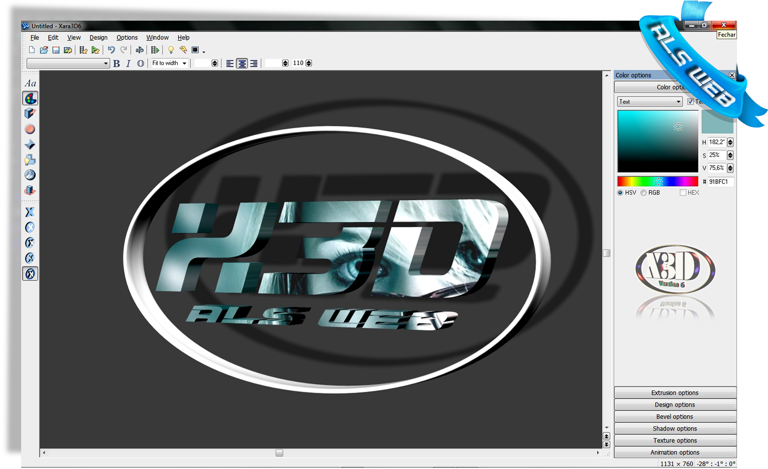
Task: Open Extrusion options cube tool
Action: tap(30, 114)
